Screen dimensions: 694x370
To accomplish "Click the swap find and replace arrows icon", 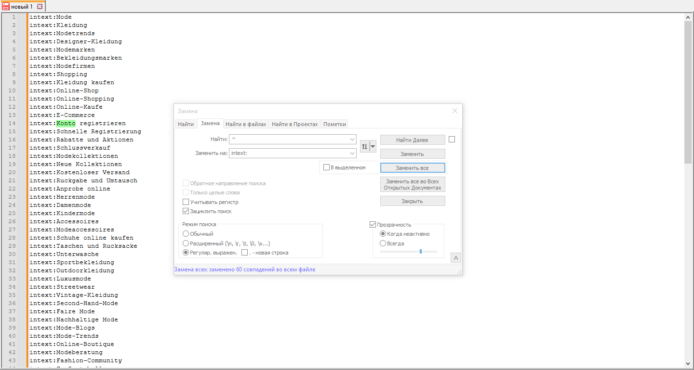I will click(x=364, y=146).
